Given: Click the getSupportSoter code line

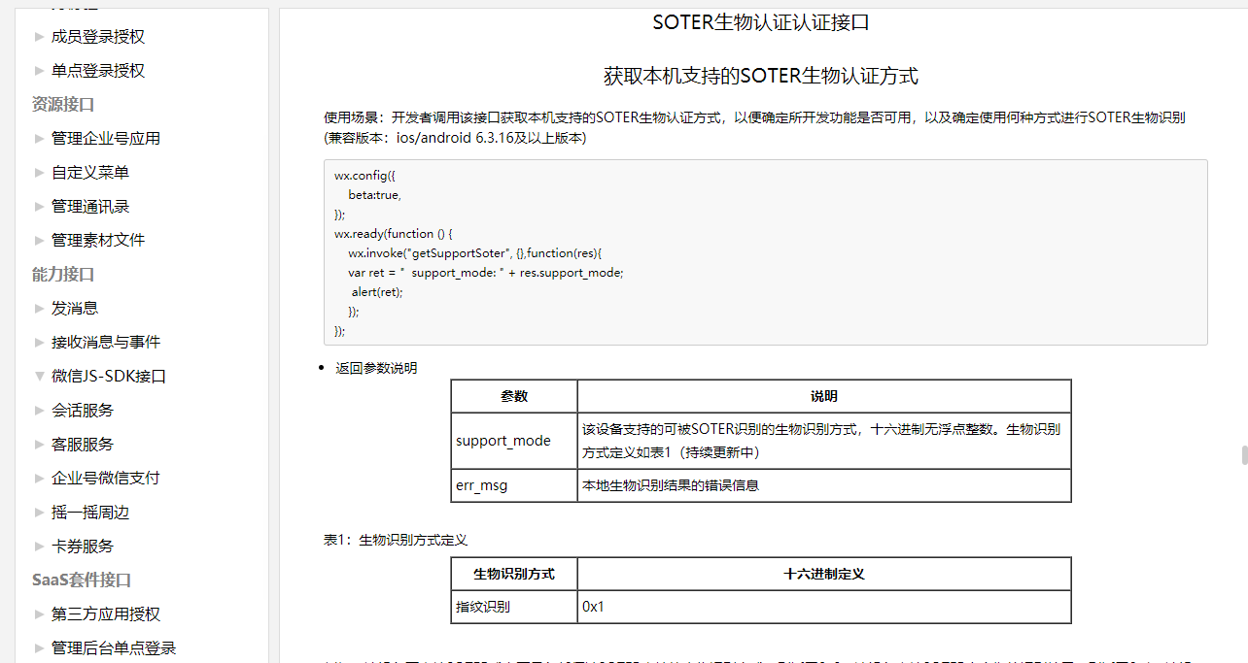Looking at the screenshot, I should click(x=475, y=253).
